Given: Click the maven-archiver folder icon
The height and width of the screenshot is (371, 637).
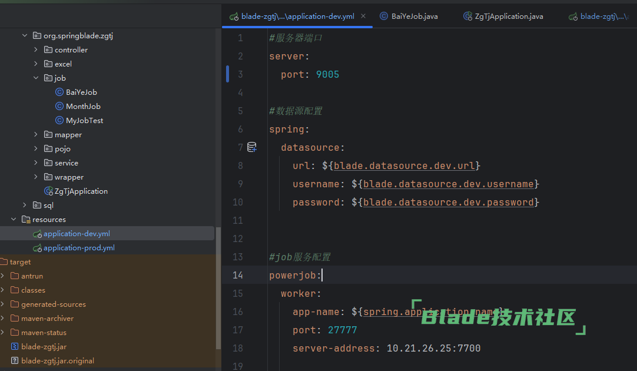Looking at the screenshot, I should click(x=15, y=318).
